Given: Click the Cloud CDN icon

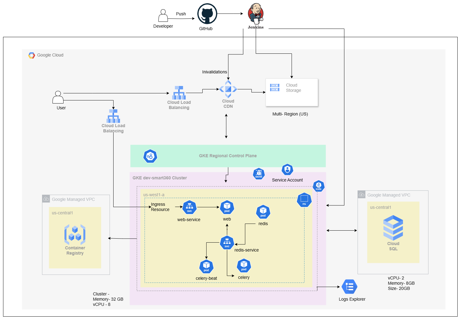Looking at the screenshot, I should pyautogui.click(x=228, y=89).
